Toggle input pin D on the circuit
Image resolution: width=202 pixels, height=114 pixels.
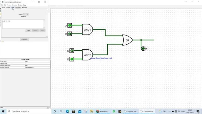[72, 59]
